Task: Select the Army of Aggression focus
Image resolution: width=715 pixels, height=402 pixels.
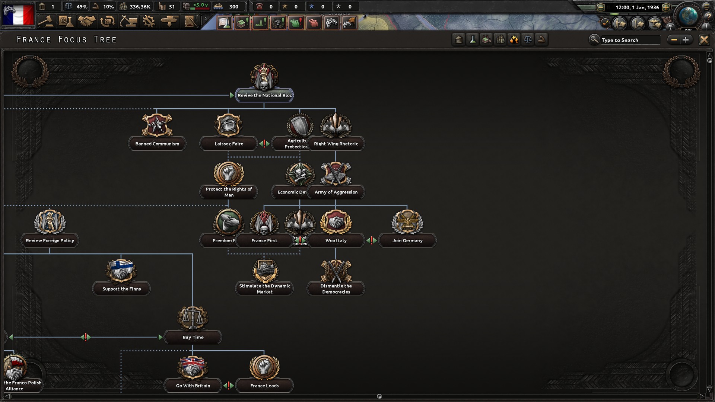Action: (x=336, y=179)
